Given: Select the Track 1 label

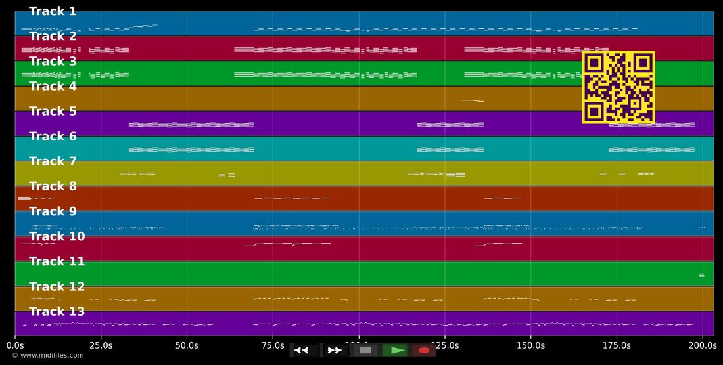Looking at the screenshot, I should click(53, 12).
